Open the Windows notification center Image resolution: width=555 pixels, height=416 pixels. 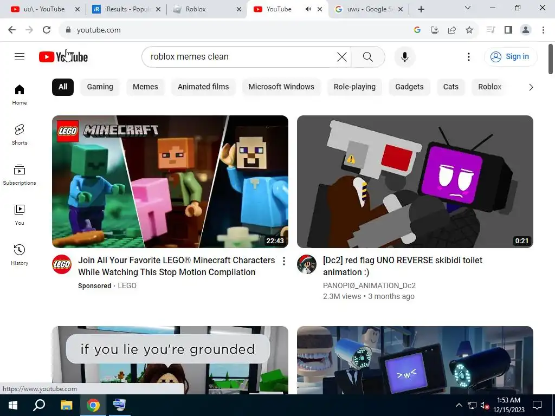[537, 405]
